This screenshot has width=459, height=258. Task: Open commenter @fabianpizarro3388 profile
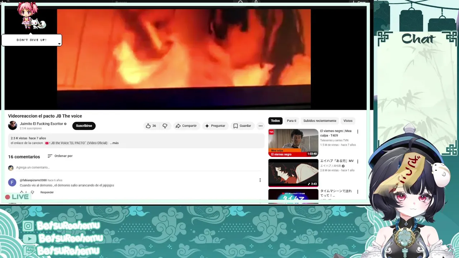pos(33,180)
